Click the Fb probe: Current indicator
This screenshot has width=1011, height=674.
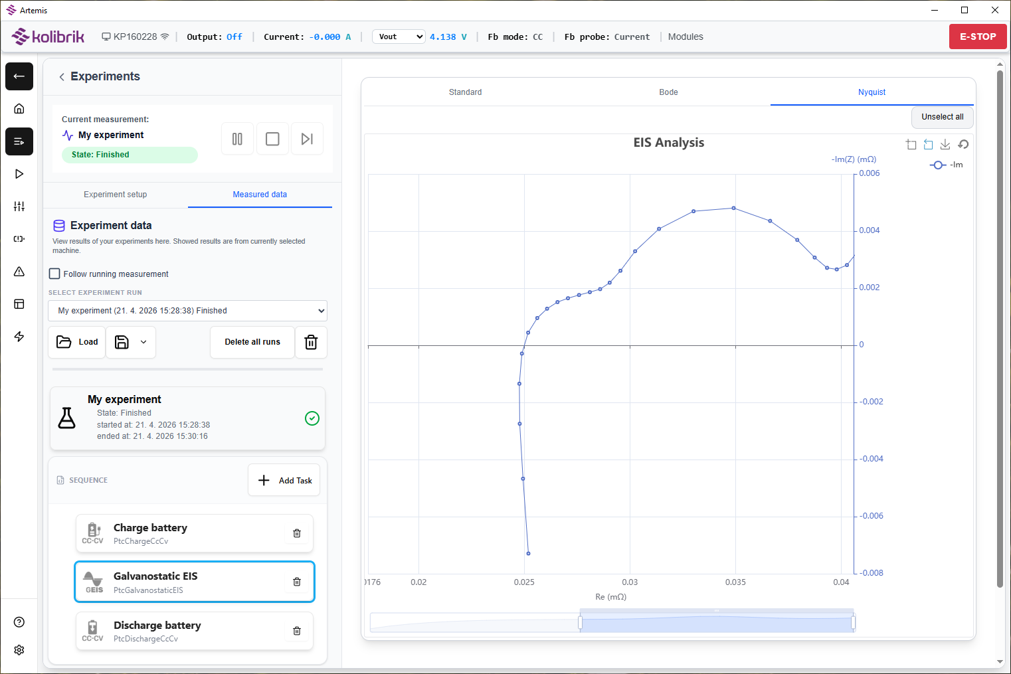pyautogui.click(x=607, y=37)
